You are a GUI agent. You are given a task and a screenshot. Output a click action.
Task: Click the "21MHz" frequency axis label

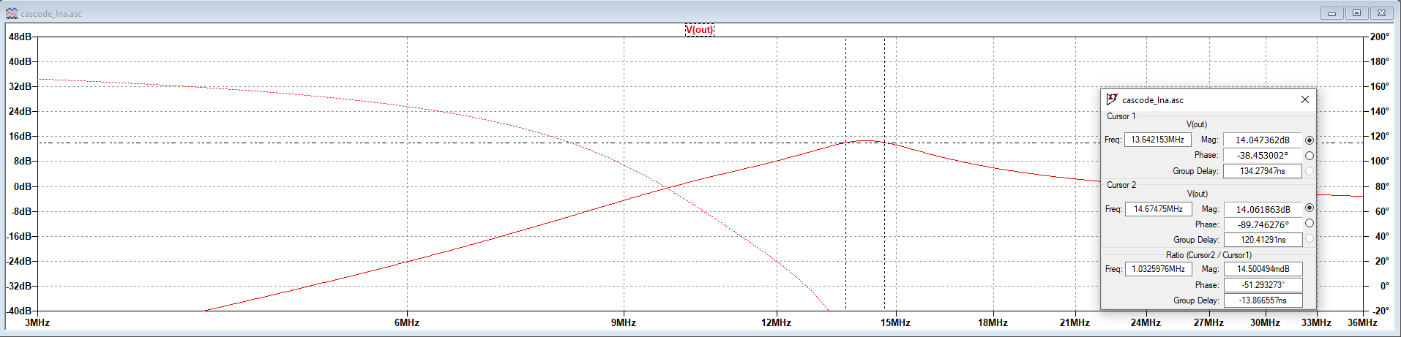point(1075,322)
